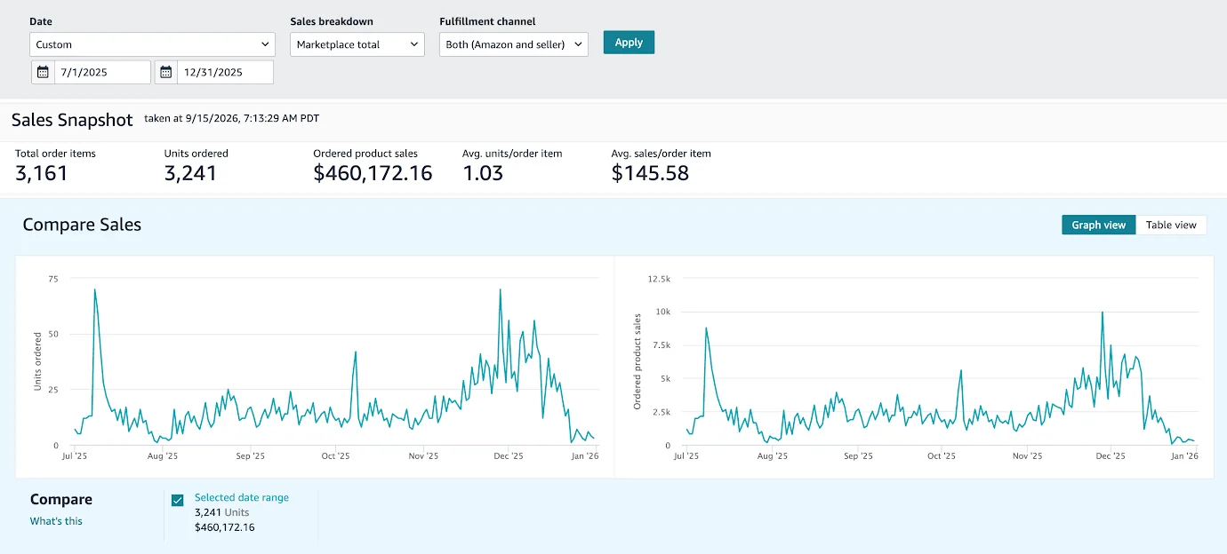Open the start date calendar icon
Viewport: 1227px width, 554px height.
[x=43, y=72]
